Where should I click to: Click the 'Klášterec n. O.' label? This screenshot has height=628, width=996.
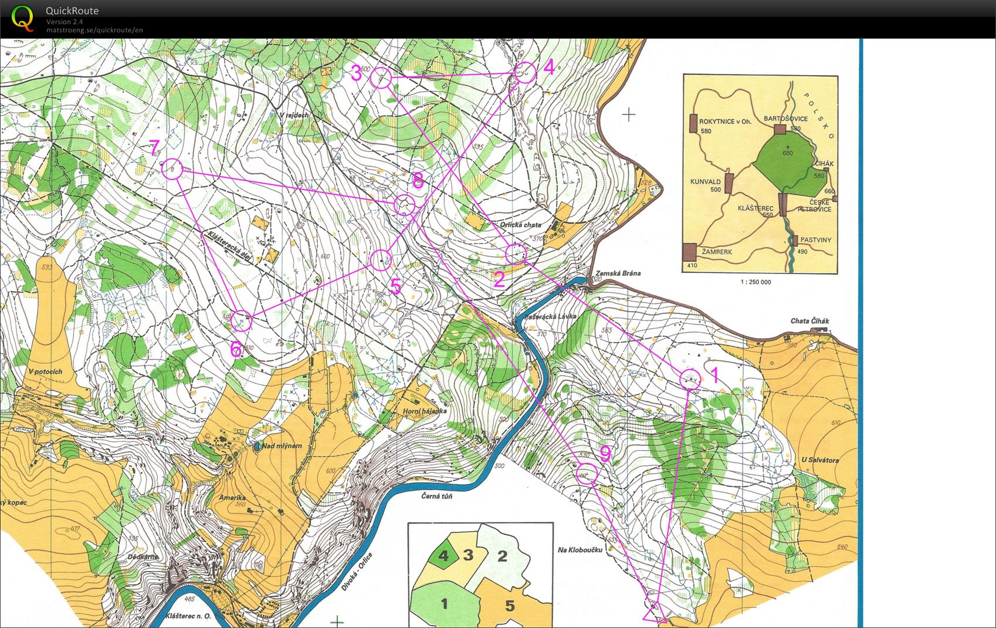pyautogui.click(x=188, y=616)
